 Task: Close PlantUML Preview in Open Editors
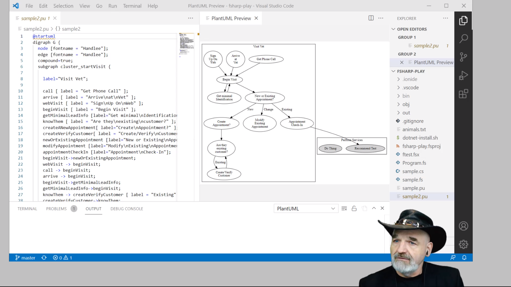(402, 62)
